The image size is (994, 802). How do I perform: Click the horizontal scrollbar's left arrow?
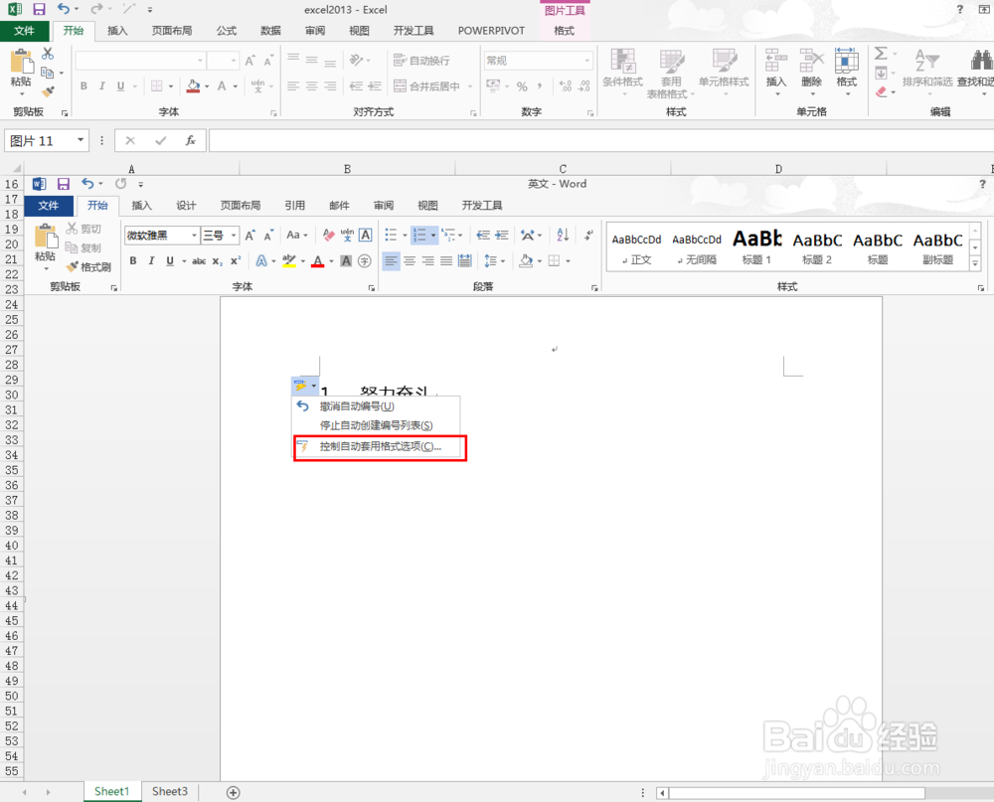[x=662, y=792]
